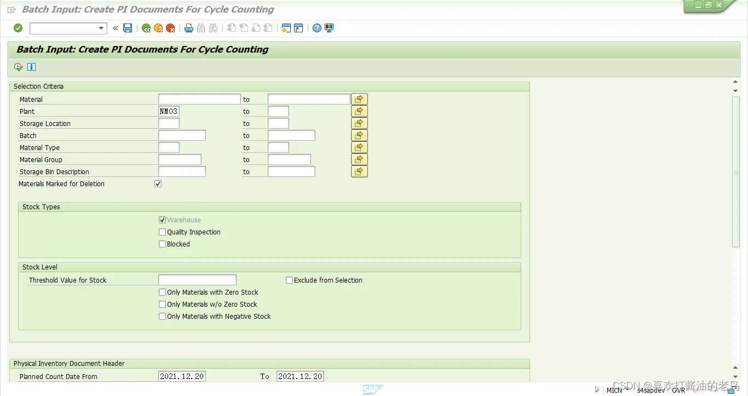Open multiple selection for Storage Location
748x396 pixels.
coord(359,123)
